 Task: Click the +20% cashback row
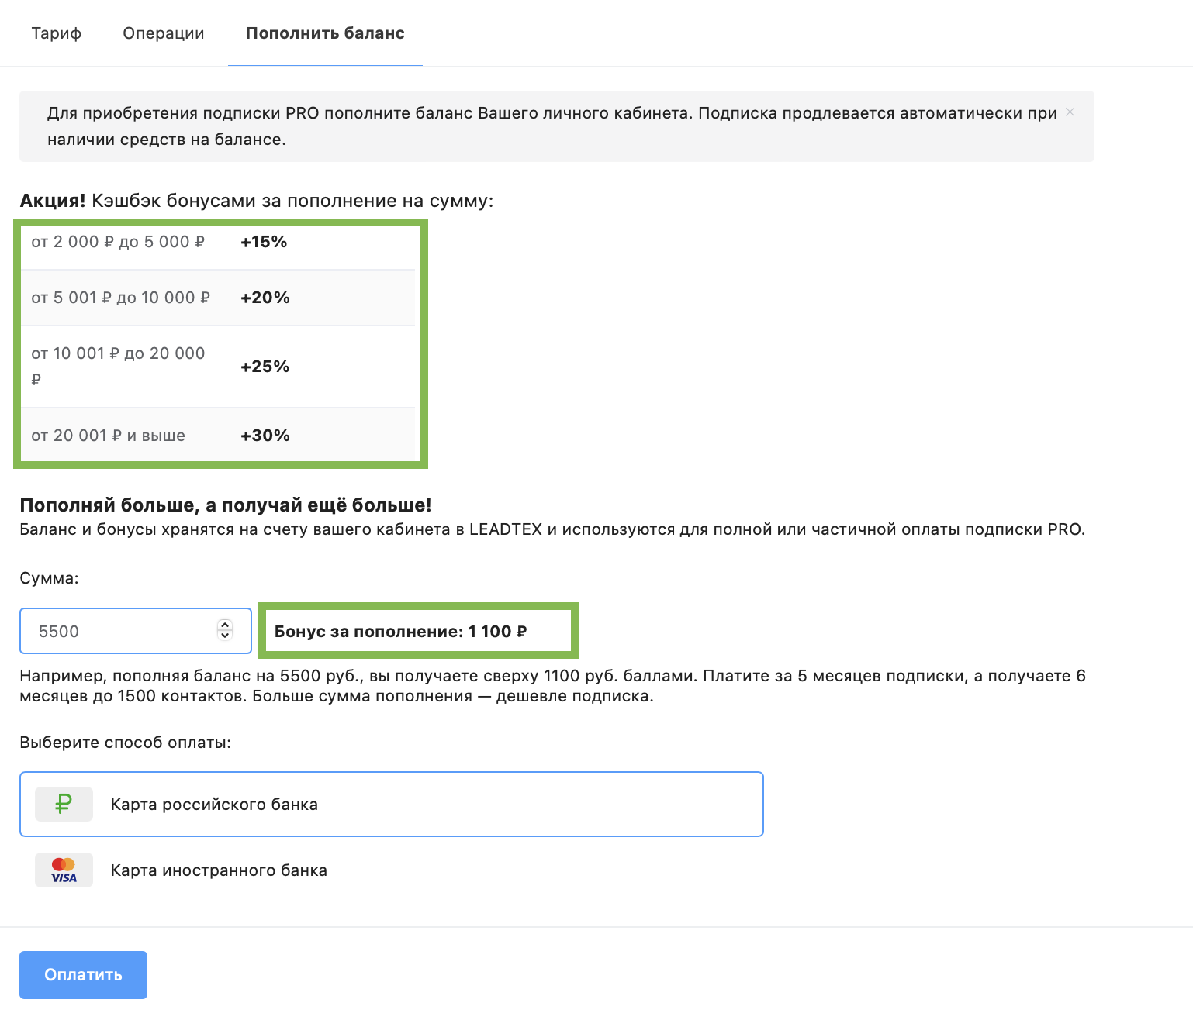(x=220, y=298)
